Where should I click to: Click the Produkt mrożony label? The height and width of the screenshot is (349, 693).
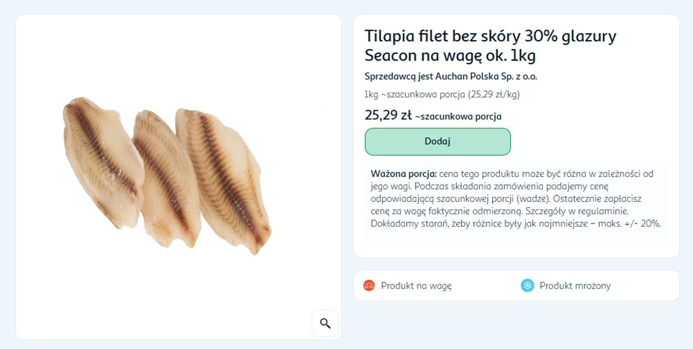point(575,286)
